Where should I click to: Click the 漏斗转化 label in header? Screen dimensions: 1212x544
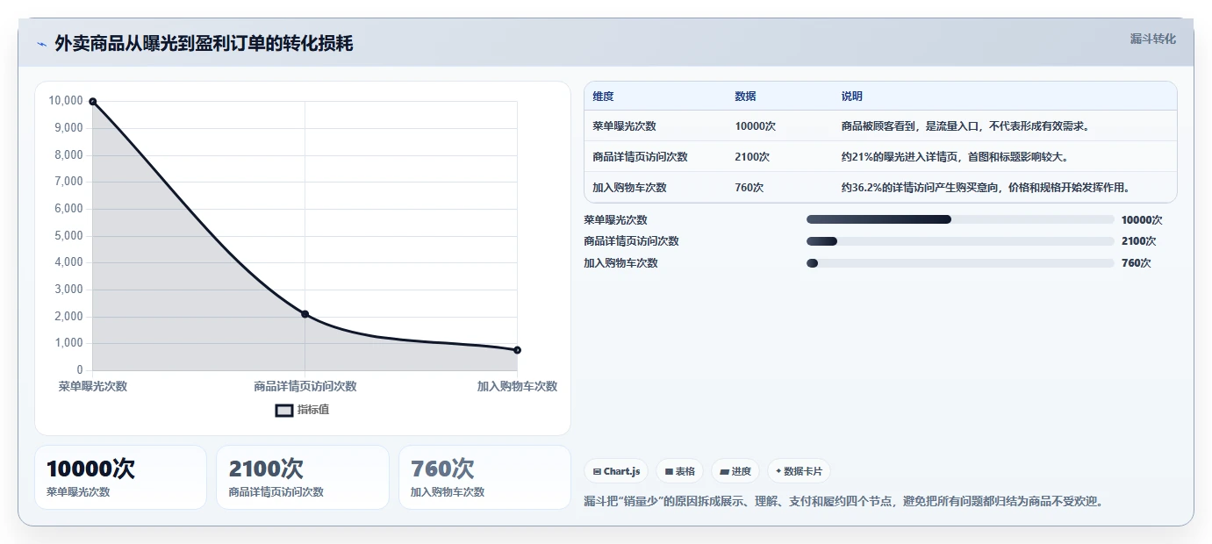click(x=1152, y=39)
